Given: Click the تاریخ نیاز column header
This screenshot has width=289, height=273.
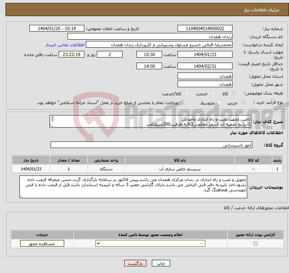Looking at the screenshot, I should 31,160.
